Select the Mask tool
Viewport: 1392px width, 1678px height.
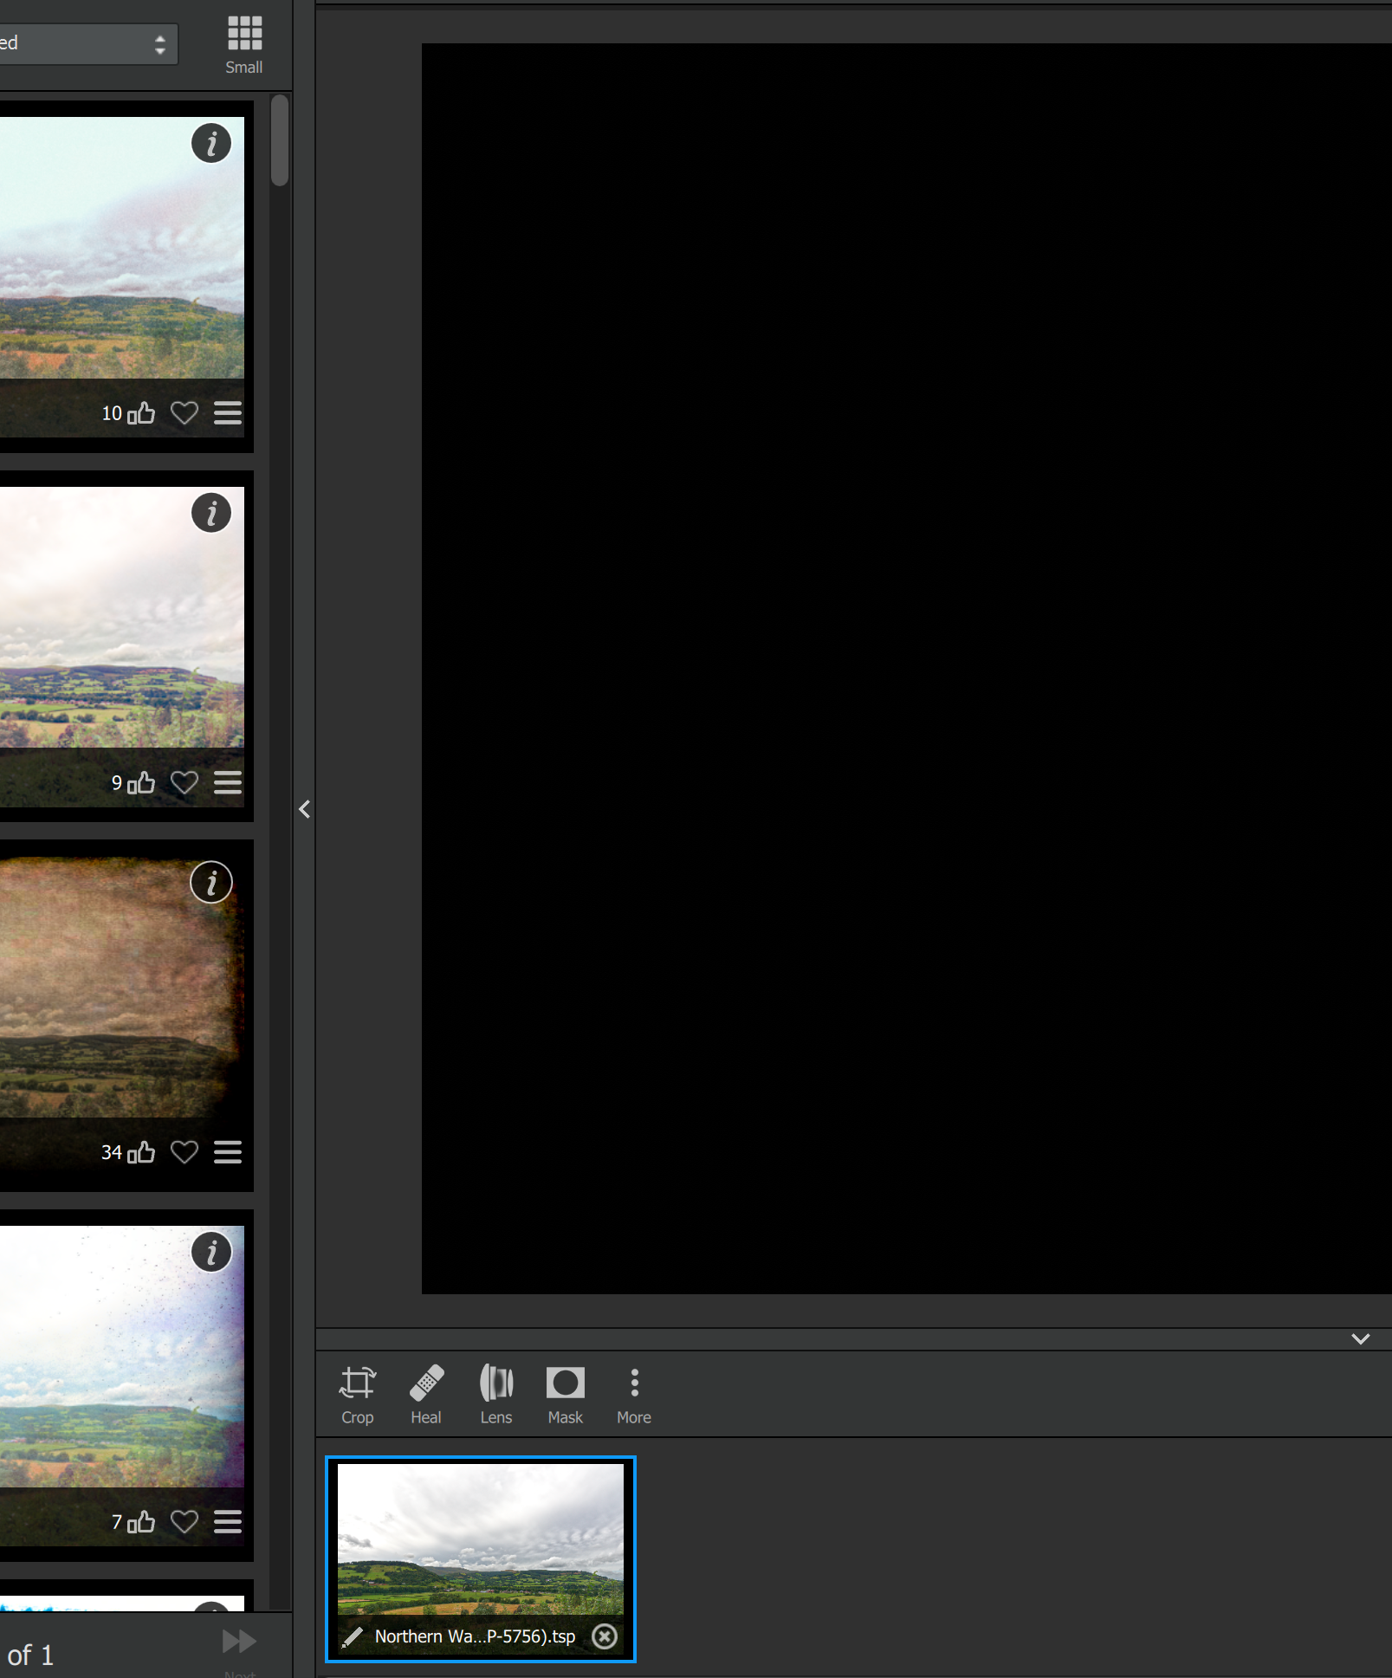coord(564,1384)
